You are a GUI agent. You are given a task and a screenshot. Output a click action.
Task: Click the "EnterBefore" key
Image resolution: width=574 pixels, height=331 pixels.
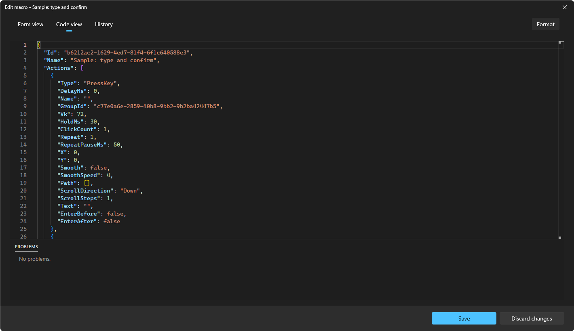coord(78,214)
